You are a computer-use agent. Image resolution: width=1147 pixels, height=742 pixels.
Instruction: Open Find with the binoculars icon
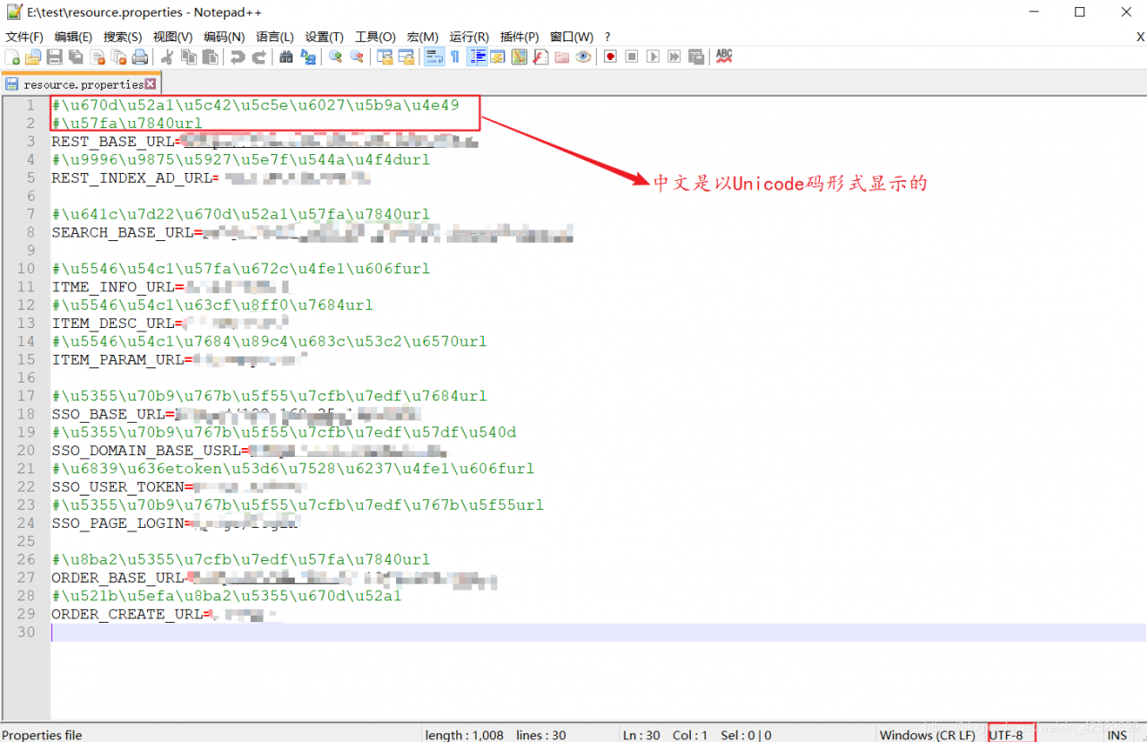(285, 57)
